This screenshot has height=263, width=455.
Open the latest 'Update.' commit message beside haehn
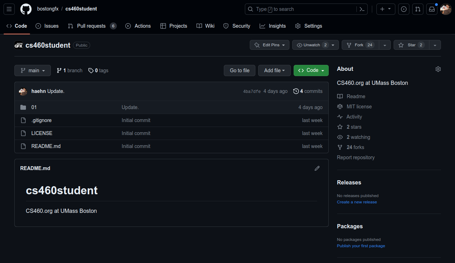tap(56, 91)
